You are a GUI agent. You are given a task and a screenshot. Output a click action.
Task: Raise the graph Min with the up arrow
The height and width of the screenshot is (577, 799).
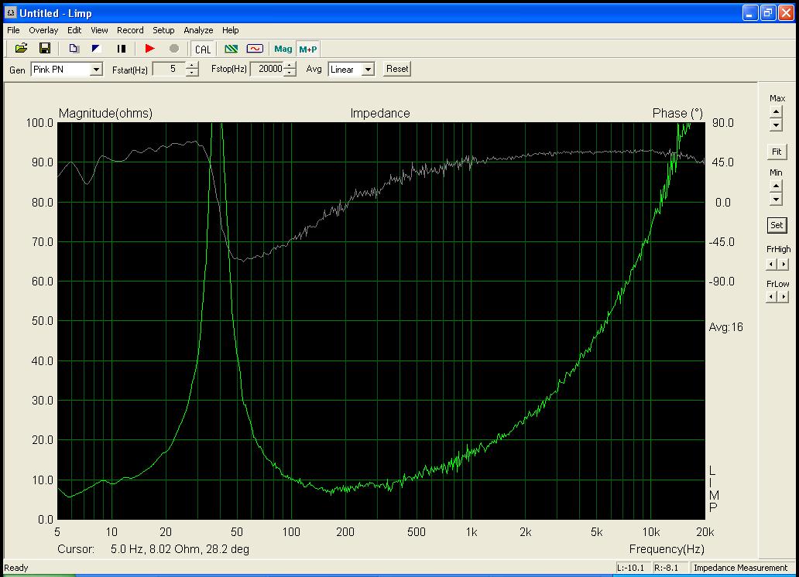tap(776, 186)
